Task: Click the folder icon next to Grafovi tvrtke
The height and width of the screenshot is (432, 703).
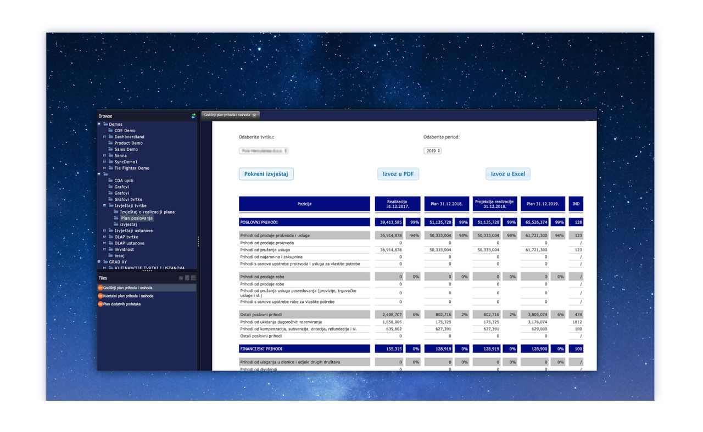Action: pyautogui.click(x=110, y=199)
